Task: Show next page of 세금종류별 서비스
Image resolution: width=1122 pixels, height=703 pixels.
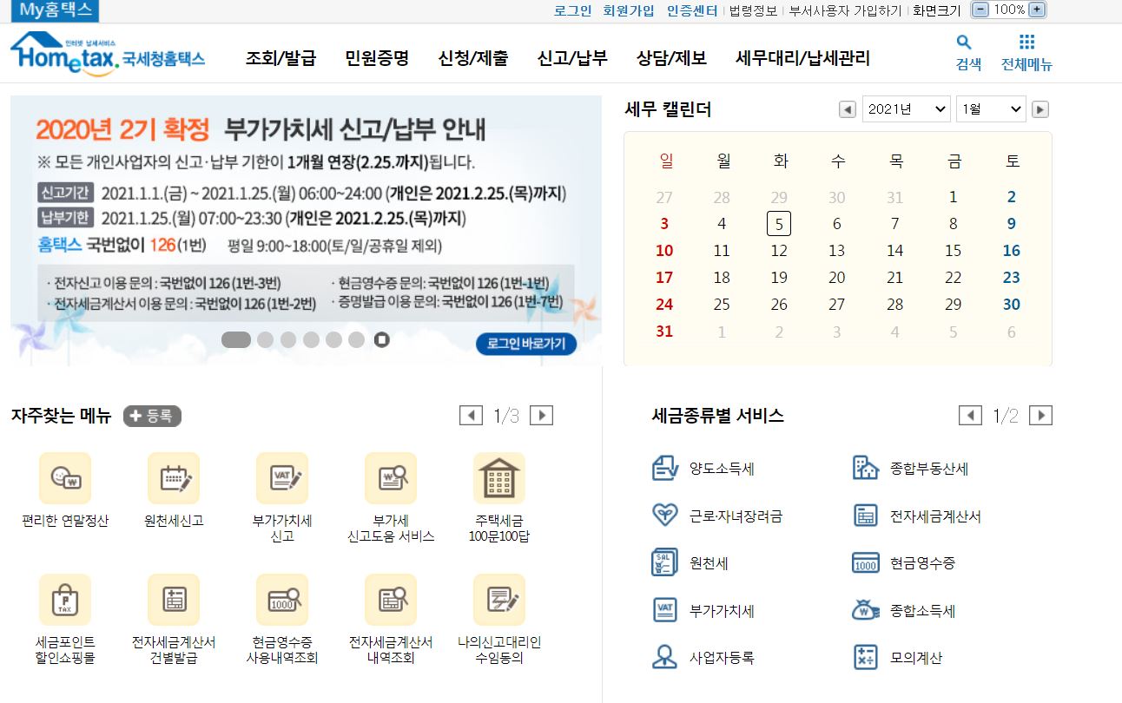Action: pos(1040,416)
